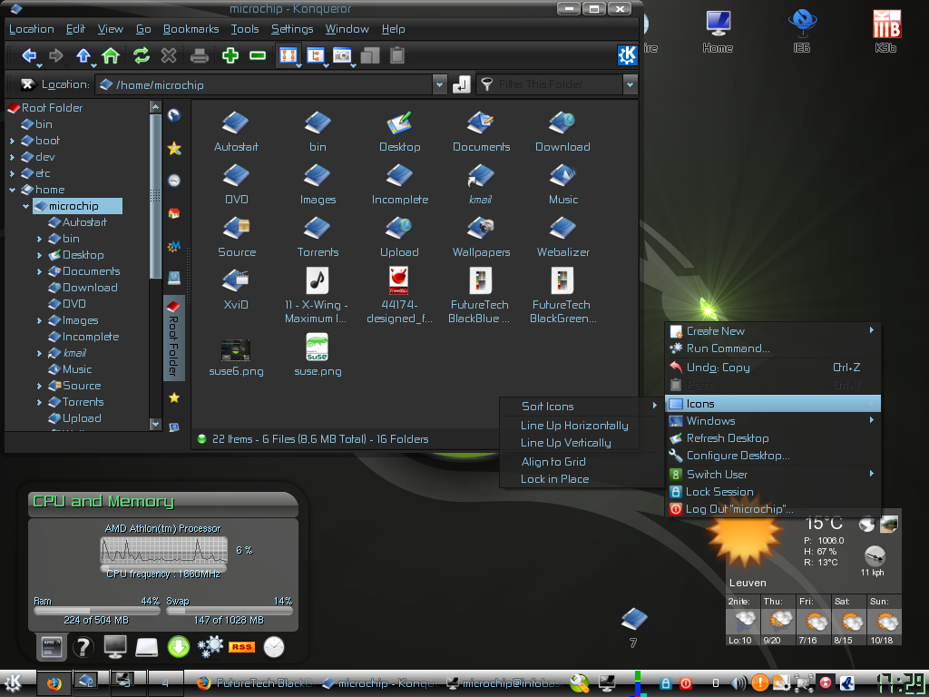Choose Sort Icons in submenu
Image resolution: width=929 pixels, height=697 pixels.
(x=581, y=406)
